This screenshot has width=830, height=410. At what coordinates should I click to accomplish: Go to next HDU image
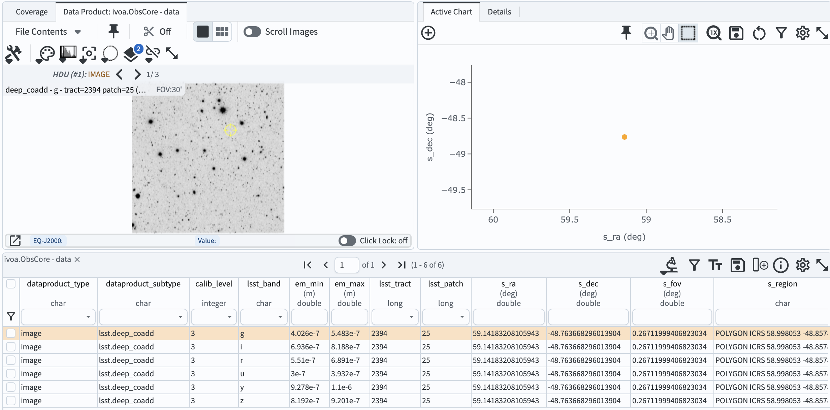click(x=137, y=74)
